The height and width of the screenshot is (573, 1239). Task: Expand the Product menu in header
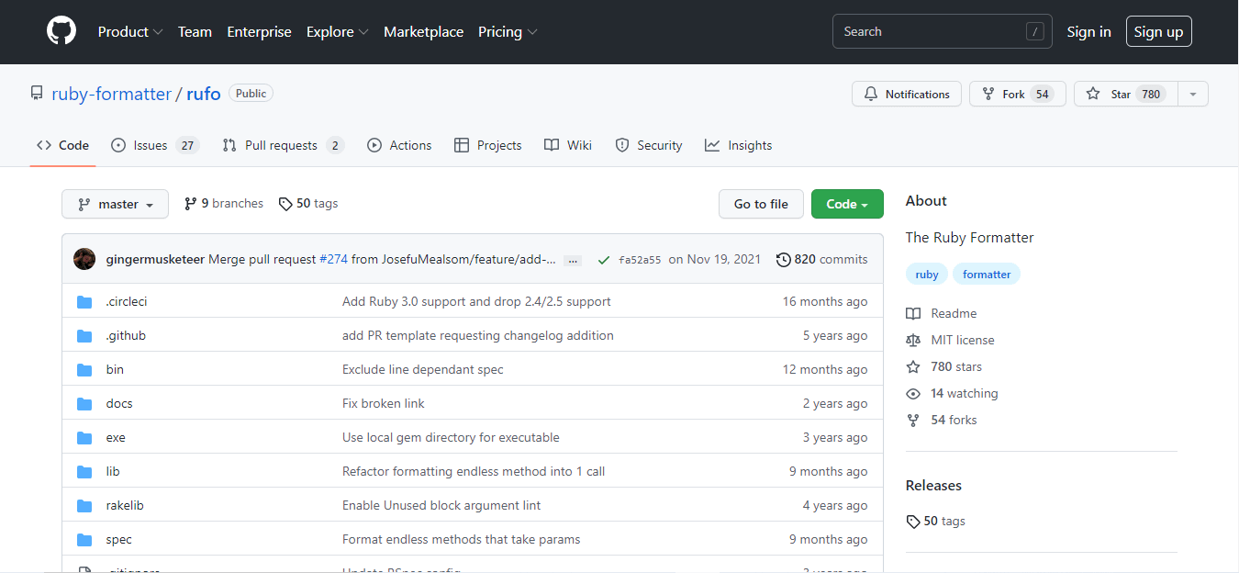pyautogui.click(x=129, y=31)
